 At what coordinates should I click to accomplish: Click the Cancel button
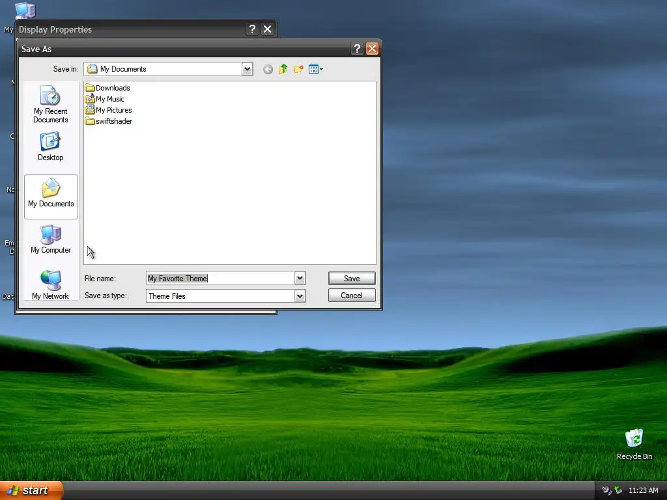coord(352,296)
